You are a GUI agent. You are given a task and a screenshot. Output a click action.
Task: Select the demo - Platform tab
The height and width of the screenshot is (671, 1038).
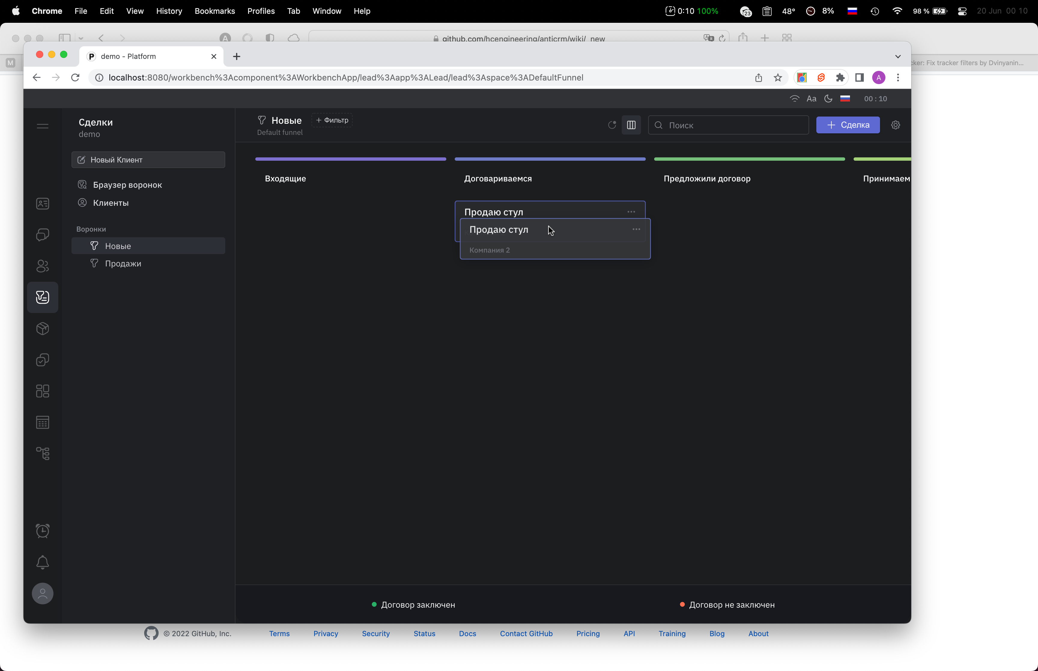(x=152, y=56)
